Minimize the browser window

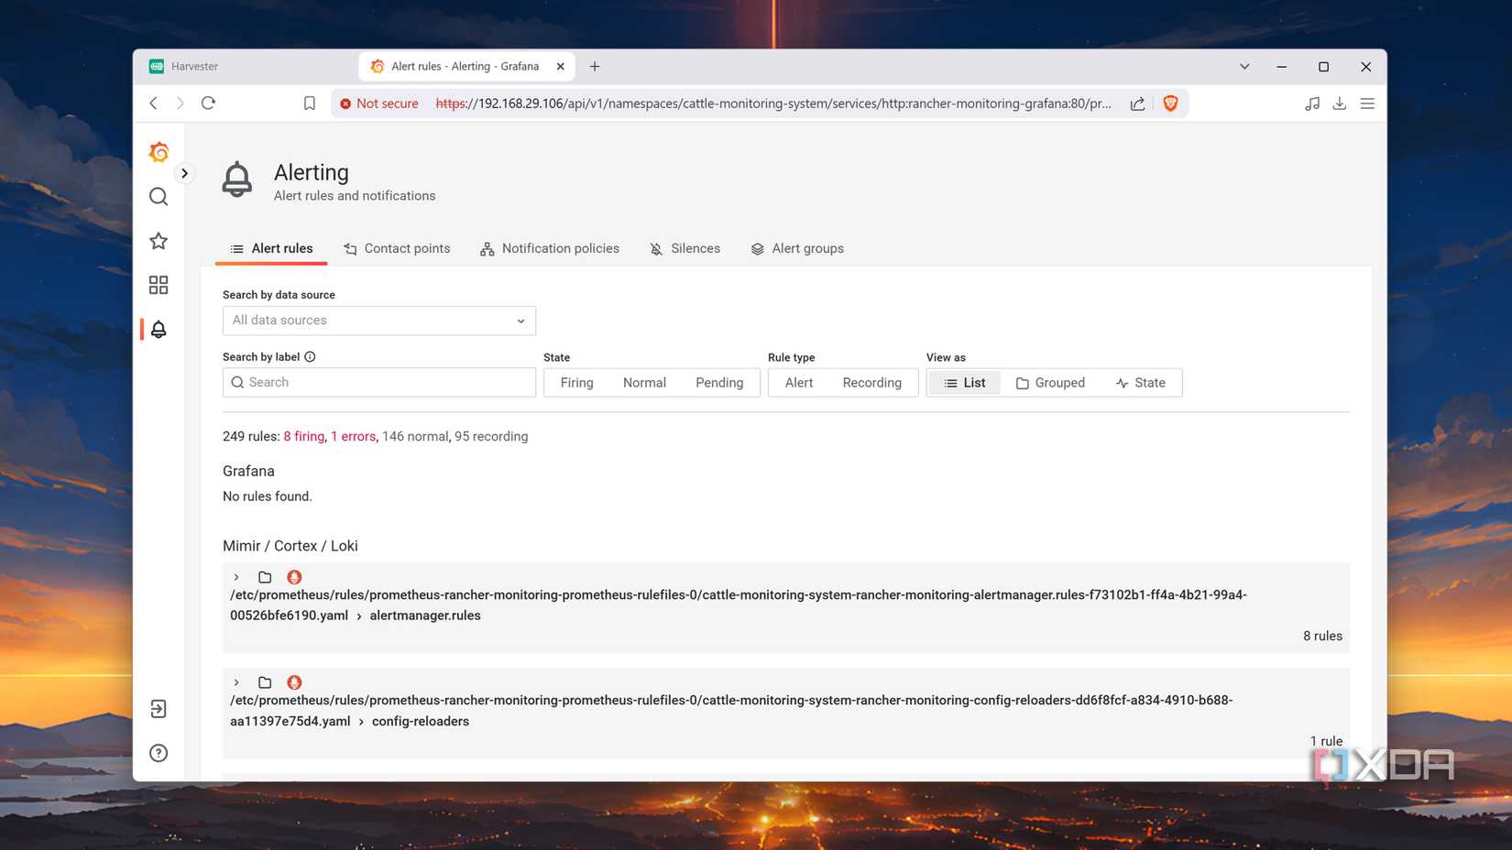[1282, 66]
